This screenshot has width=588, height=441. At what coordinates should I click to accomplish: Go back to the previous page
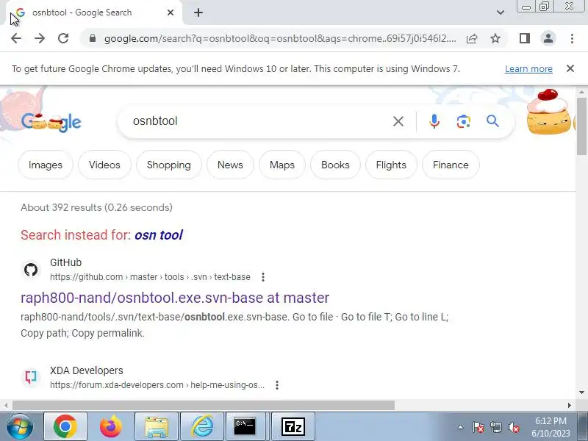(16, 38)
